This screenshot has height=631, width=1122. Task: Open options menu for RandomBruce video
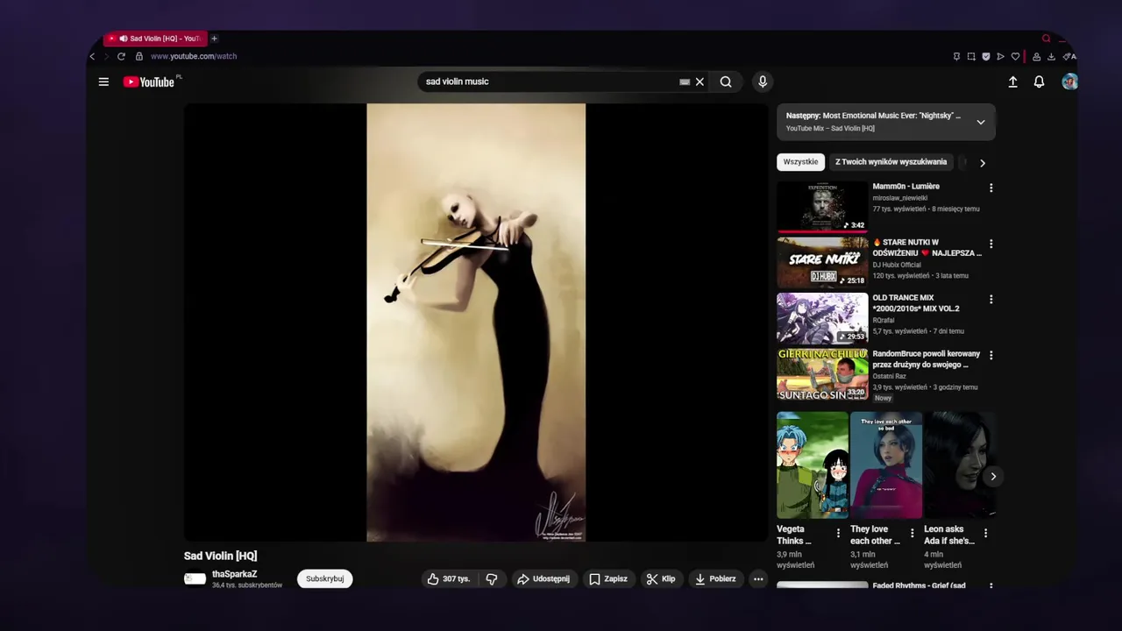click(991, 356)
